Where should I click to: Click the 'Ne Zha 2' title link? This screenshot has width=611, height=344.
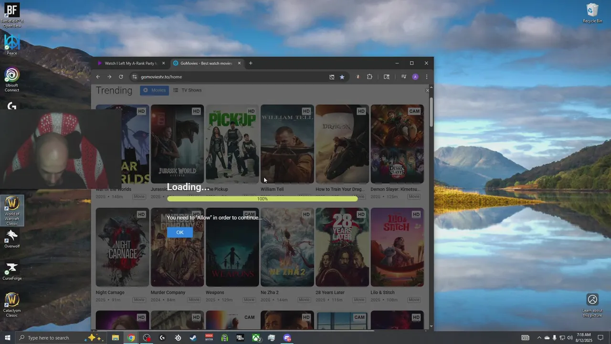(270, 292)
